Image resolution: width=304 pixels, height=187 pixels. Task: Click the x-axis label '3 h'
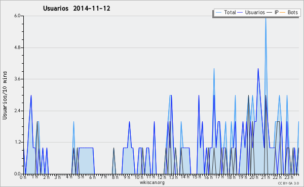(57, 177)
